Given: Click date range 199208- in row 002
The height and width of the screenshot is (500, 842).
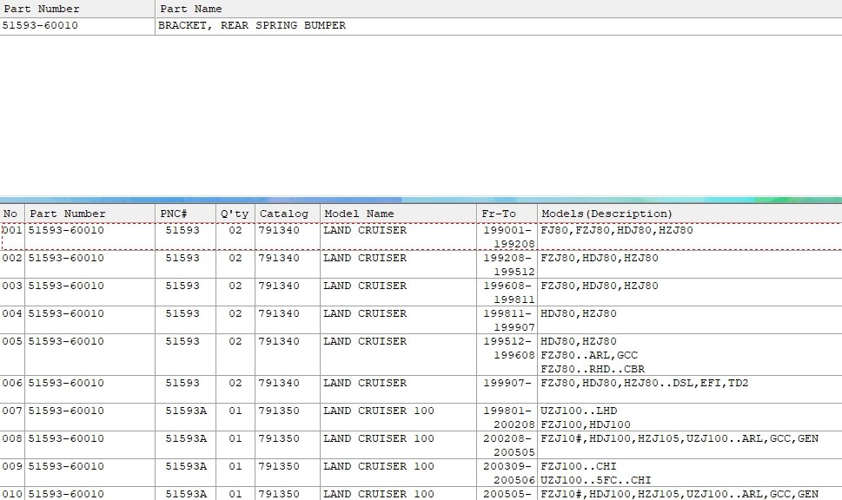Looking at the screenshot, I should tap(507, 258).
